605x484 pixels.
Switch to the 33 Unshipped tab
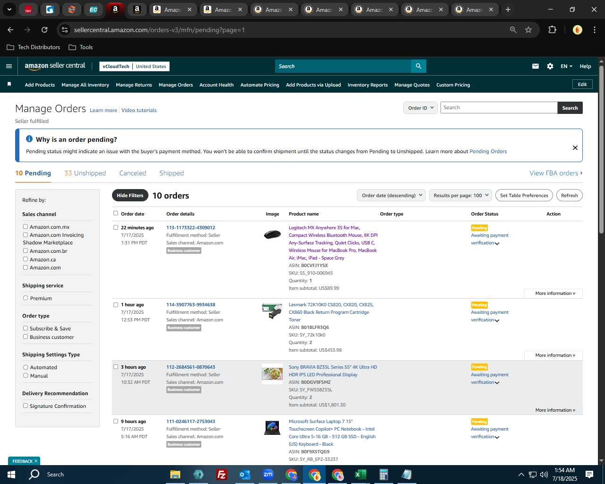click(x=85, y=173)
